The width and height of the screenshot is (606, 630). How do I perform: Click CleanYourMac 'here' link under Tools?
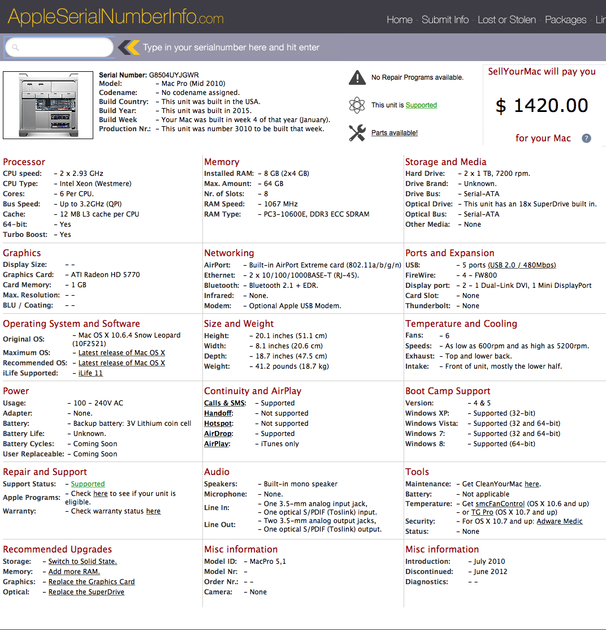pos(532,484)
